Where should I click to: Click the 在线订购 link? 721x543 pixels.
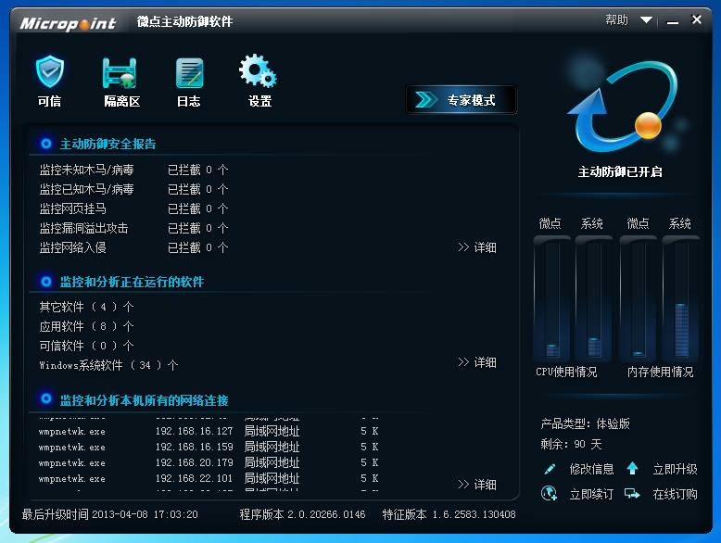point(675,494)
